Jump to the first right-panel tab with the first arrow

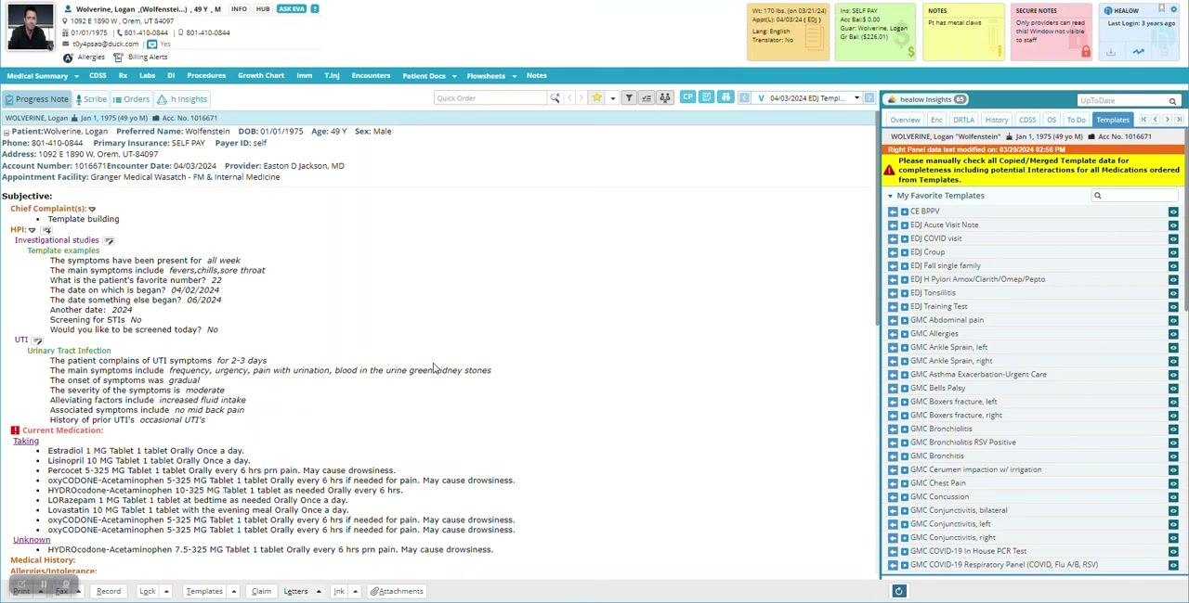click(x=1143, y=120)
